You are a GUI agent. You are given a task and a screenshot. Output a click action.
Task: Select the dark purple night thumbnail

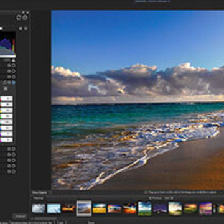tap(160, 208)
